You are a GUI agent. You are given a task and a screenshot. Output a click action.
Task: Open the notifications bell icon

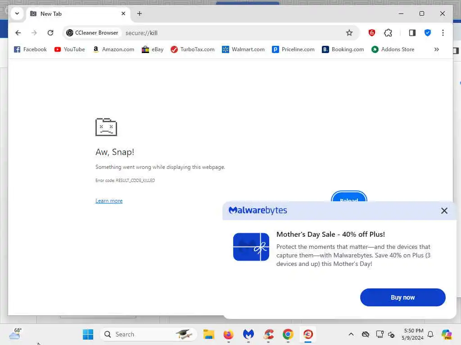pos(430,334)
